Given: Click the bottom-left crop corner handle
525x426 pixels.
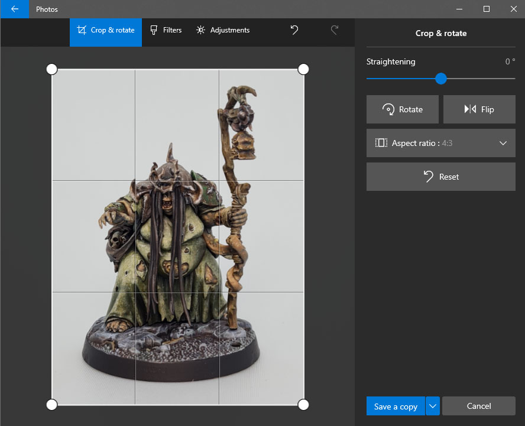Looking at the screenshot, I should [52, 405].
